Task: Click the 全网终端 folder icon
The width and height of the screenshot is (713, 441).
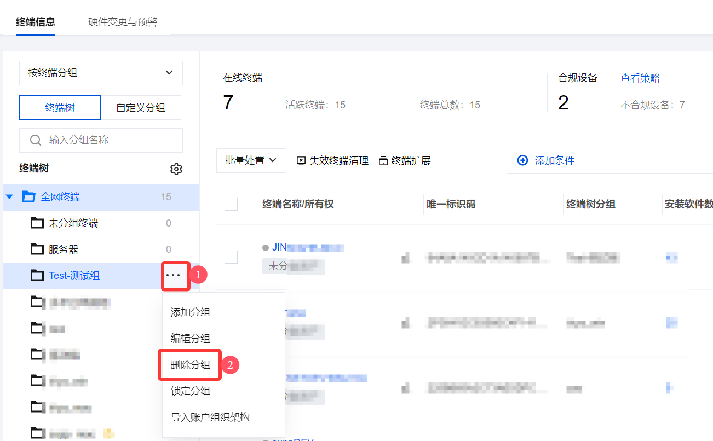Action: (28, 197)
